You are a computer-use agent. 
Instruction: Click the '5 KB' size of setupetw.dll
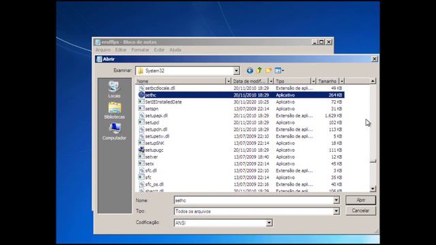click(338, 136)
